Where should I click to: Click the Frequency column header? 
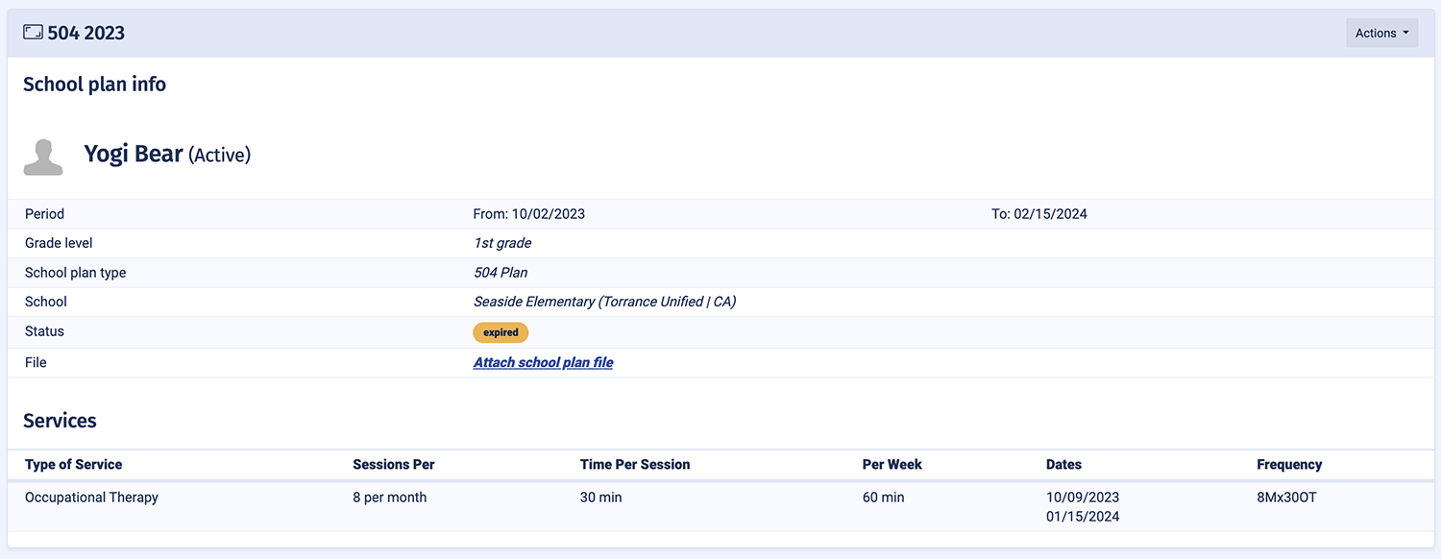pos(1289,464)
